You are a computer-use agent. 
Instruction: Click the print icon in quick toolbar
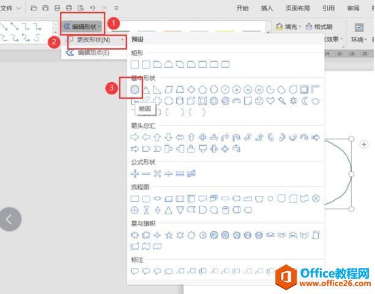(x=69, y=8)
